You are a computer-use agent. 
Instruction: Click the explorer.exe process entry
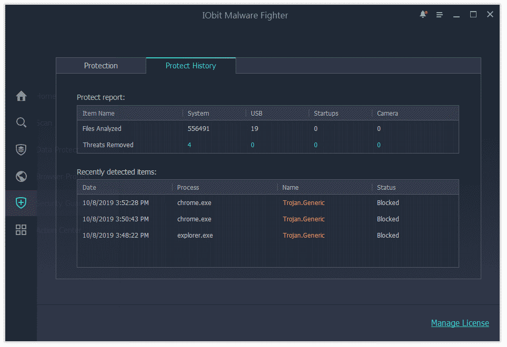tap(195, 235)
